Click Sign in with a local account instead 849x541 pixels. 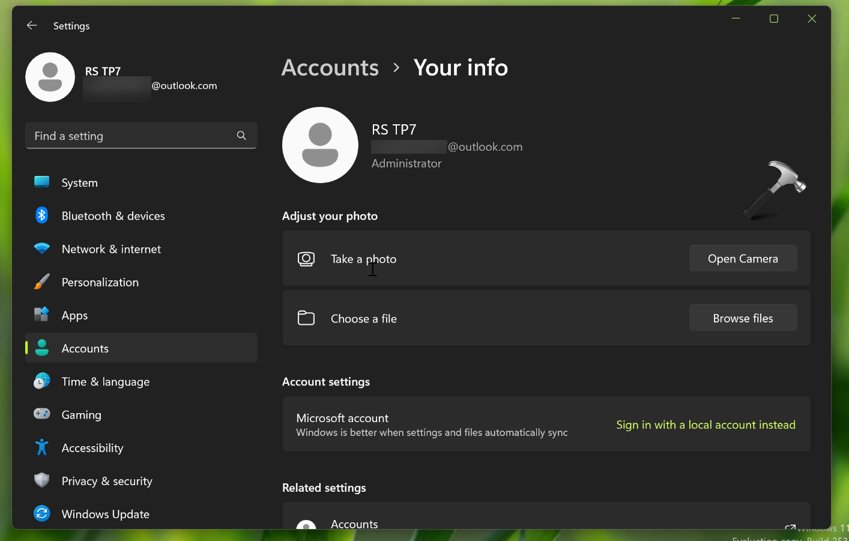(x=705, y=425)
